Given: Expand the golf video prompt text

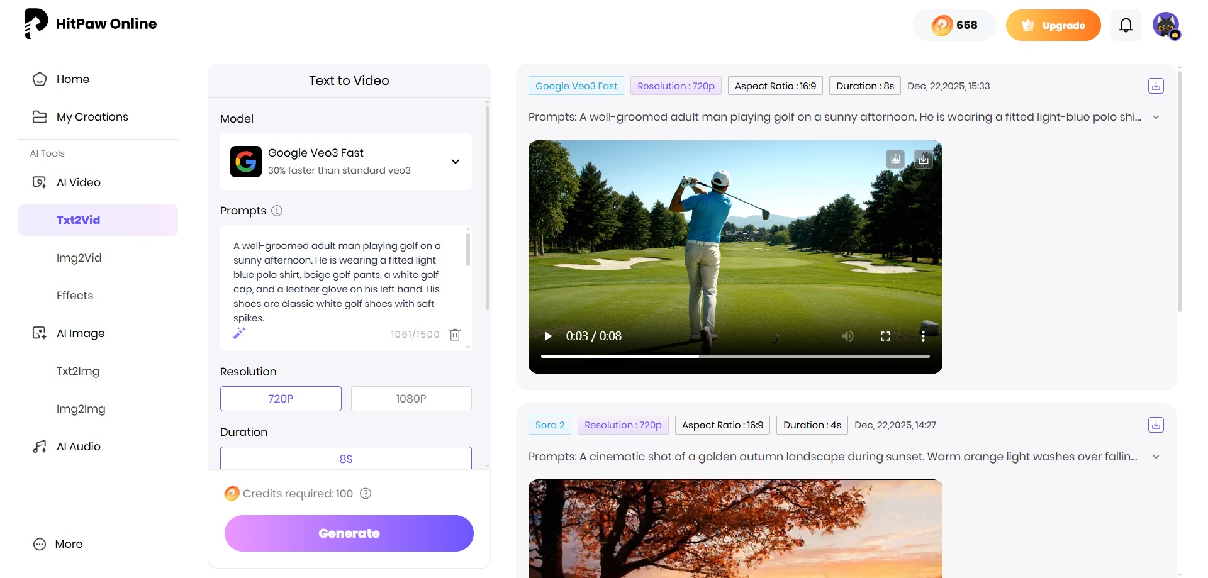Looking at the screenshot, I should point(1156,117).
